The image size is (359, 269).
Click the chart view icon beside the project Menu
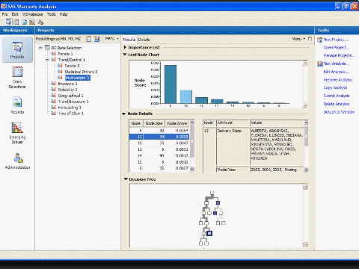pos(97,39)
